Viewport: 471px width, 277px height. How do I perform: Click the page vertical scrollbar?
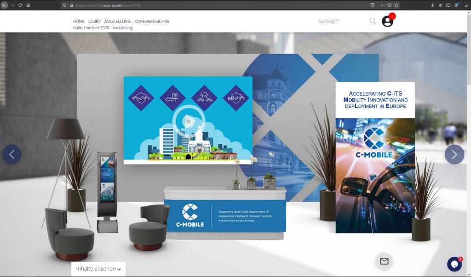(x=469, y=143)
